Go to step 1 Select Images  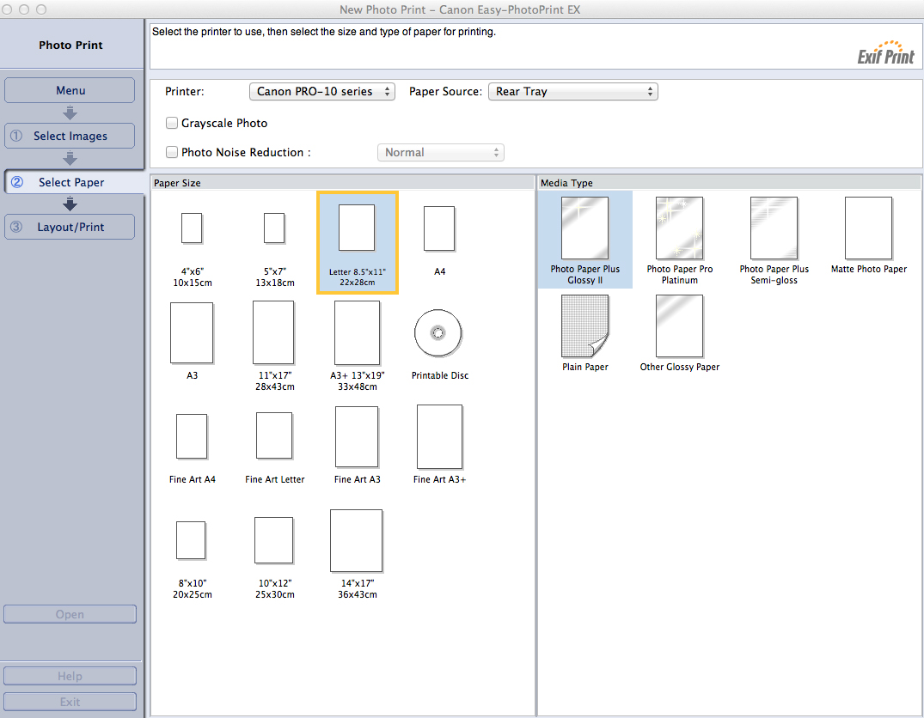point(70,136)
